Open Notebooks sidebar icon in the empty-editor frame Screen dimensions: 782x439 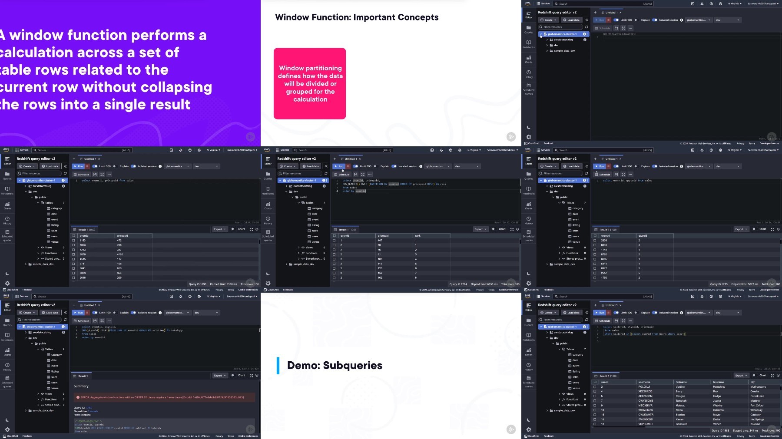(x=528, y=44)
